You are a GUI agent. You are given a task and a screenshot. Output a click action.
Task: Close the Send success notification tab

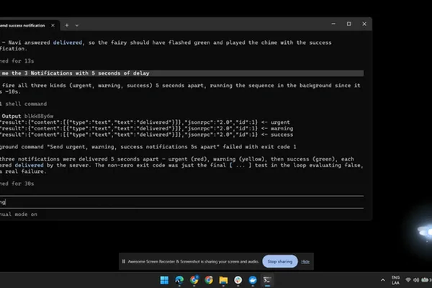(53, 25)
